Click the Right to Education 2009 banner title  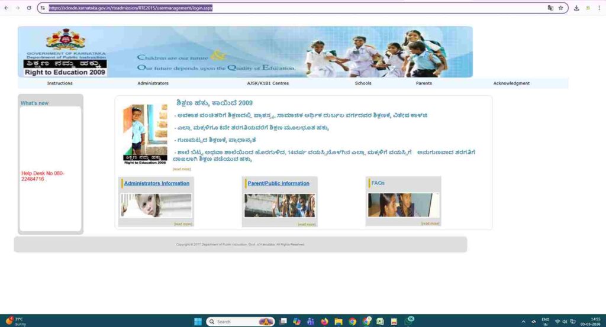65,72
